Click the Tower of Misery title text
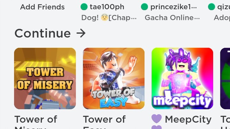The image size is (230, 129). 36,122
